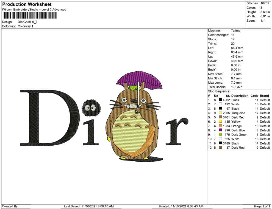Click the Dark Red swatch in stop row 12
The width and height of the screenshot is (272, 209).
(220, 147)
